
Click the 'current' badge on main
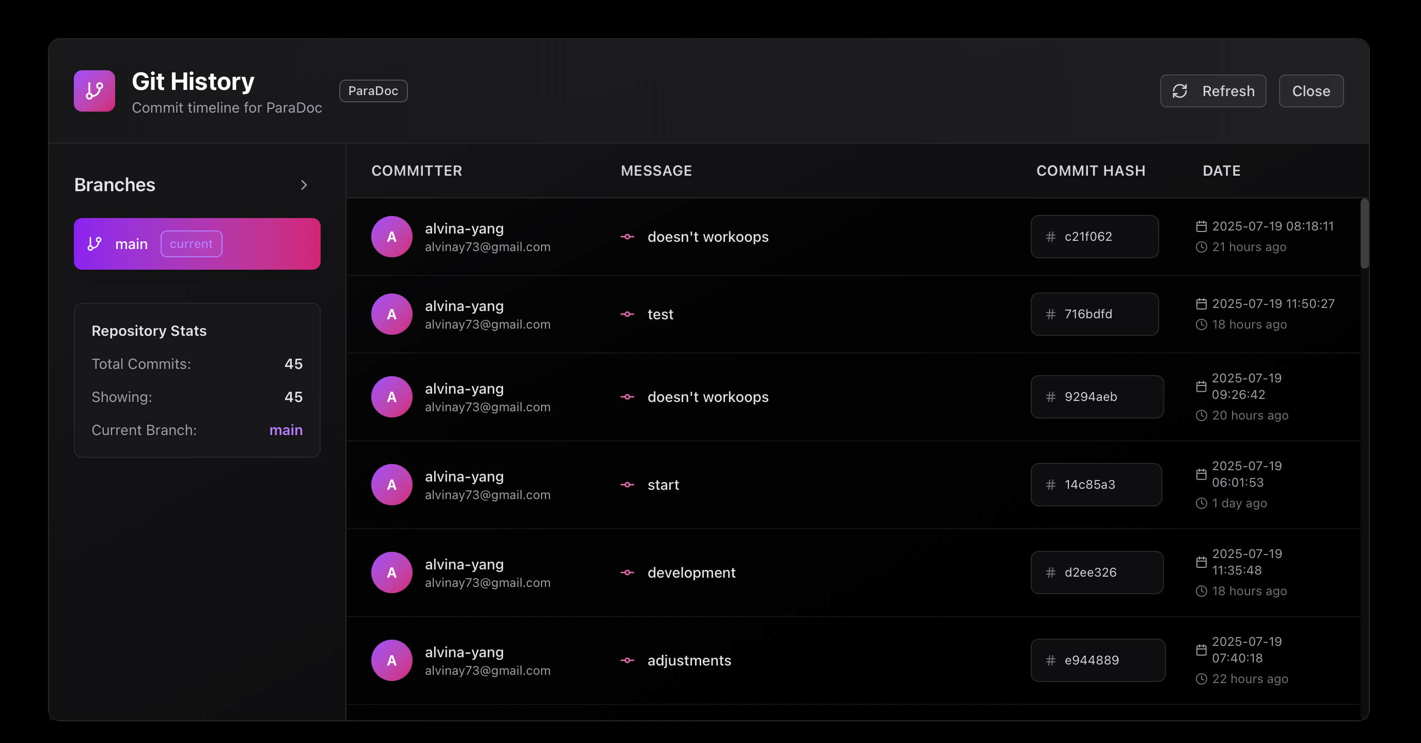coord(191,243)
